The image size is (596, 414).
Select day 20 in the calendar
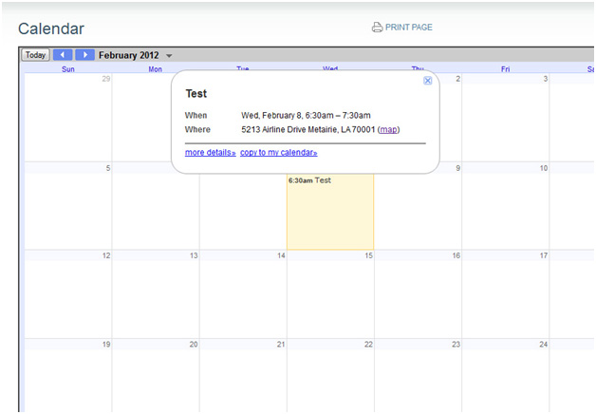coord(194,344)
